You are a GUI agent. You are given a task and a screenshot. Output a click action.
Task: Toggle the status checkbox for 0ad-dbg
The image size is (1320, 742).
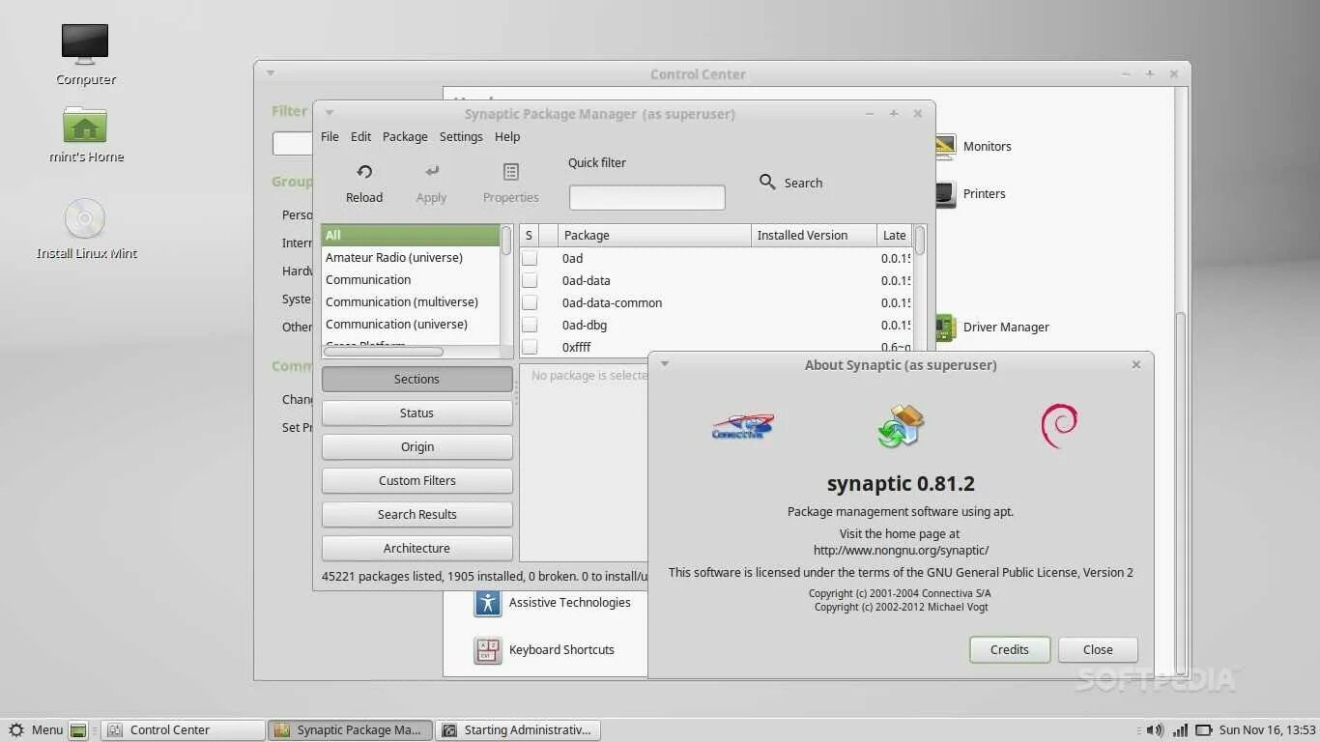point(530,325)
